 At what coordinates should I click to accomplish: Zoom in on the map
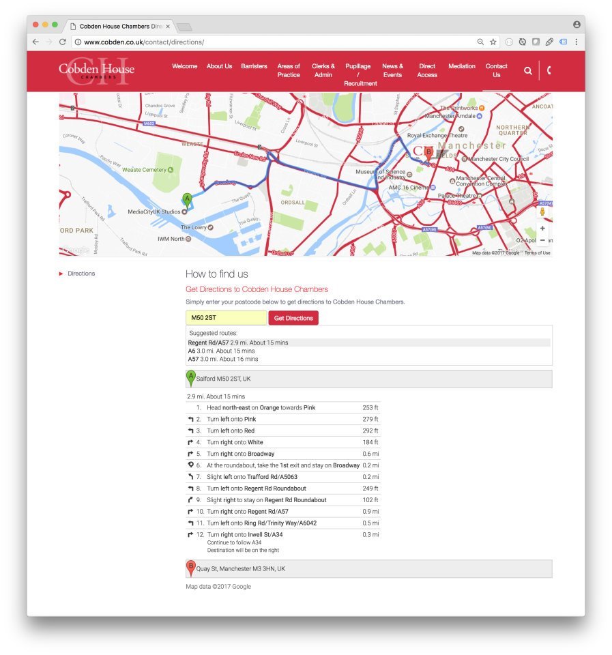[x=542, y=229]
